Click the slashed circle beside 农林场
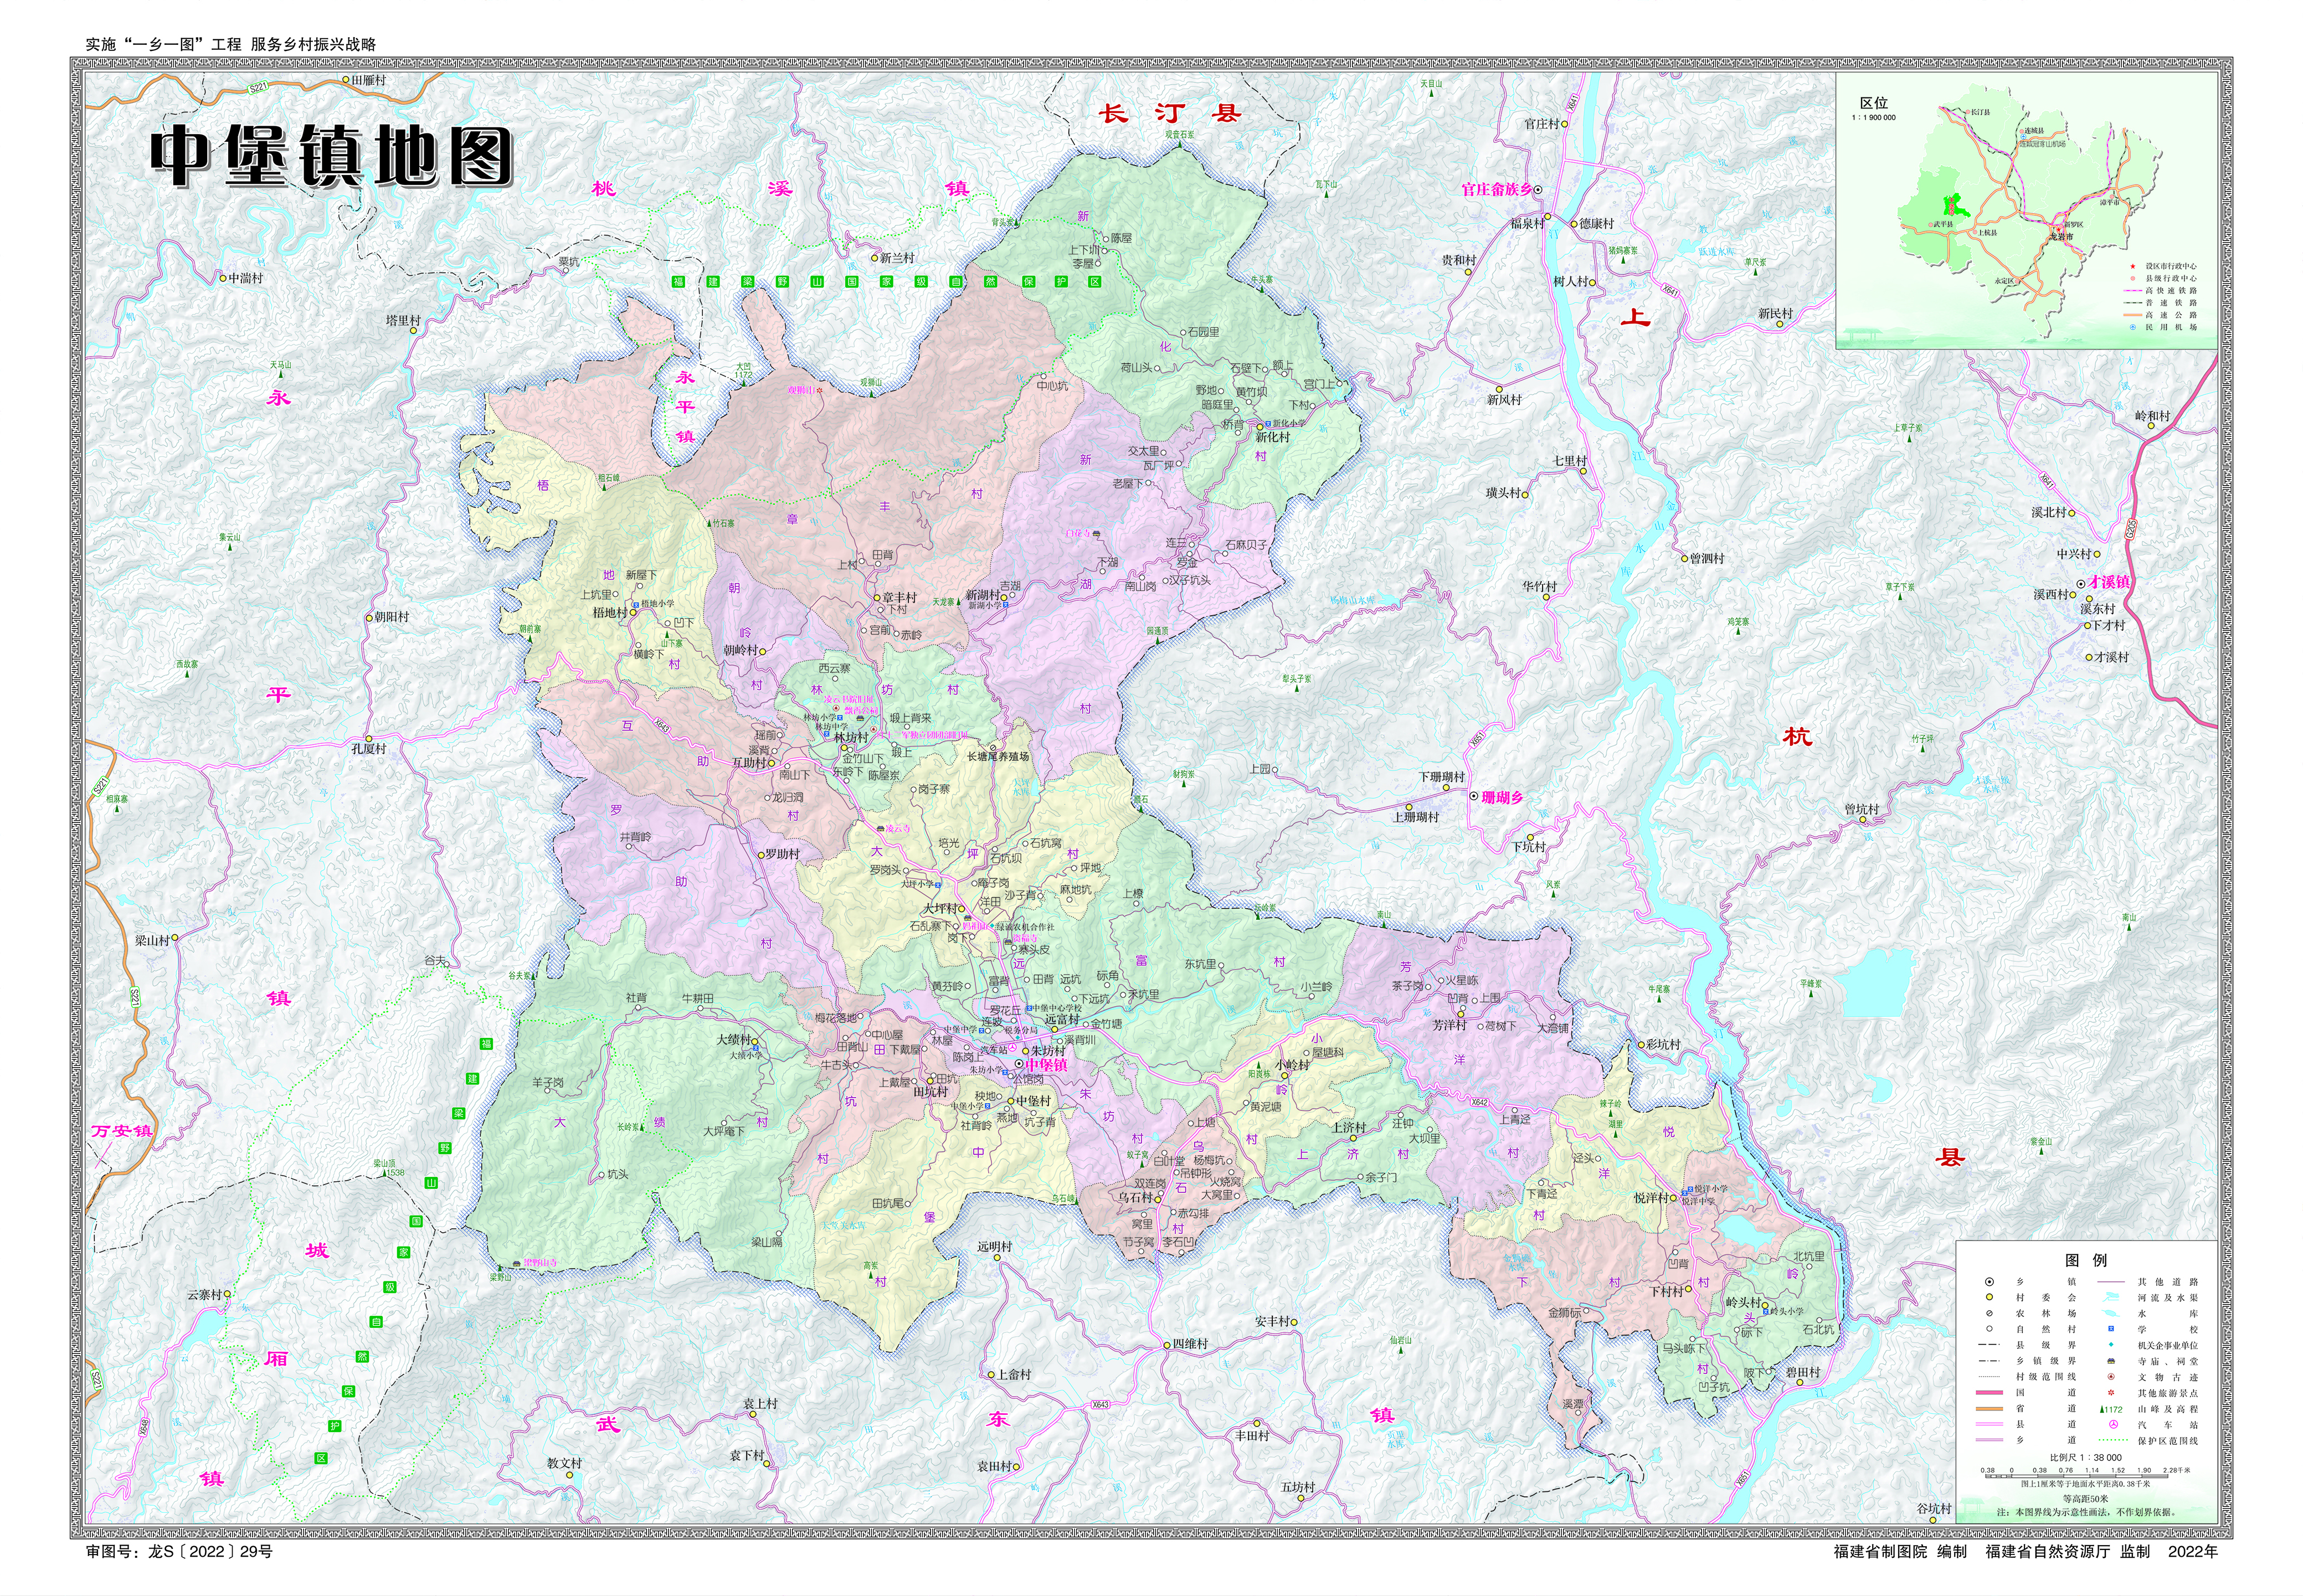 (1990, 1313)
